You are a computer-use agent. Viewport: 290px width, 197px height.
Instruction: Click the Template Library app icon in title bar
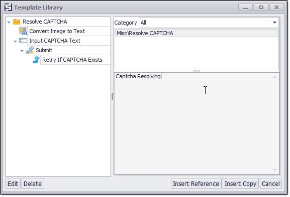(x=8, y=8)
